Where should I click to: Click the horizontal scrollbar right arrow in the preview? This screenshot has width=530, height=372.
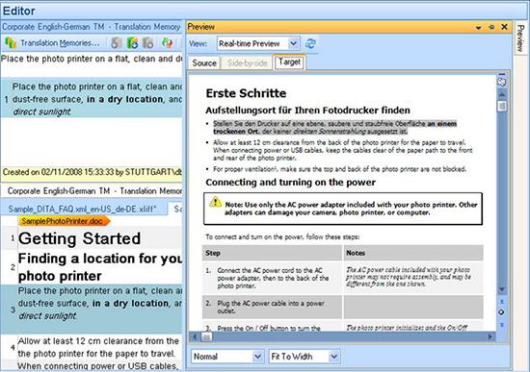point(490,336)
